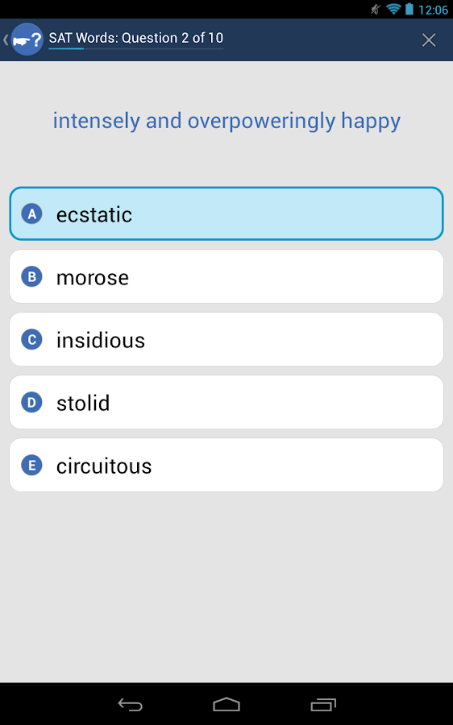Pick answer C insidious
The height and width of the screenshot is (725, 453).
tap(226, 339)
